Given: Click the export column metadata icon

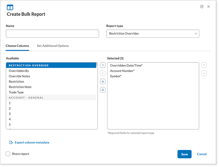Looking at the screenshot, I should 11,143.
